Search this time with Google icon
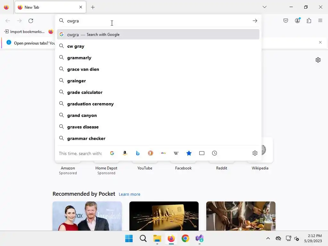Viewport: 328px width, 246px height. [x=112, y=153]
